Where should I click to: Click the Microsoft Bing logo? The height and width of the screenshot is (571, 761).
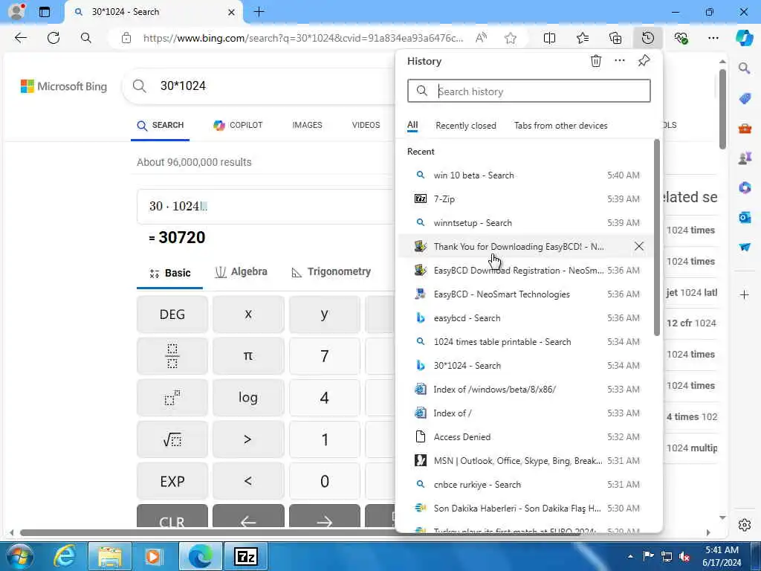(x=64, y=86)
